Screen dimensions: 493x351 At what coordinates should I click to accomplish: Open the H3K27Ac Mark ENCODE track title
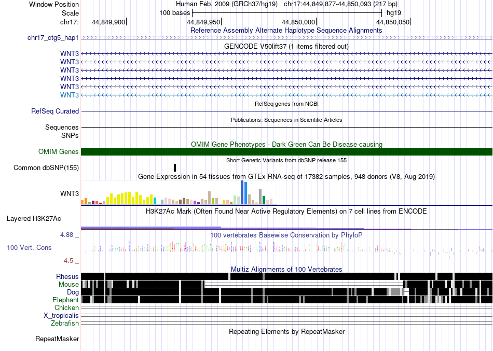(286, 211)
